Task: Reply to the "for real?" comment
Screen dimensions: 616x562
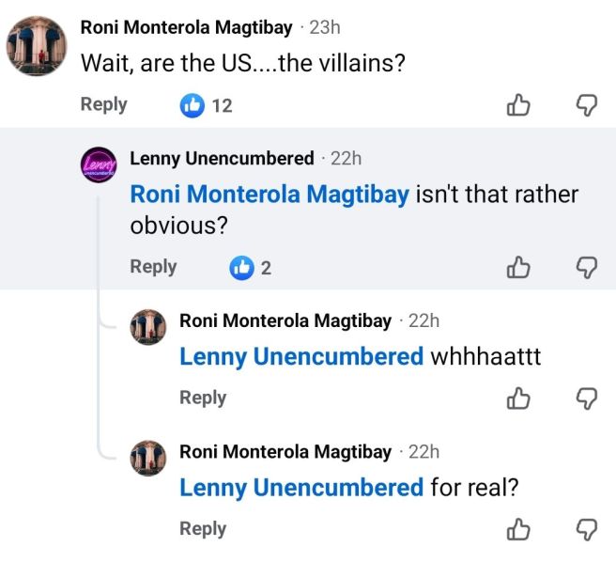Action: coord(203,529)
